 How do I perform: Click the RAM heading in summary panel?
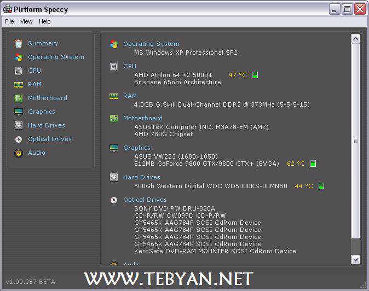130,96
